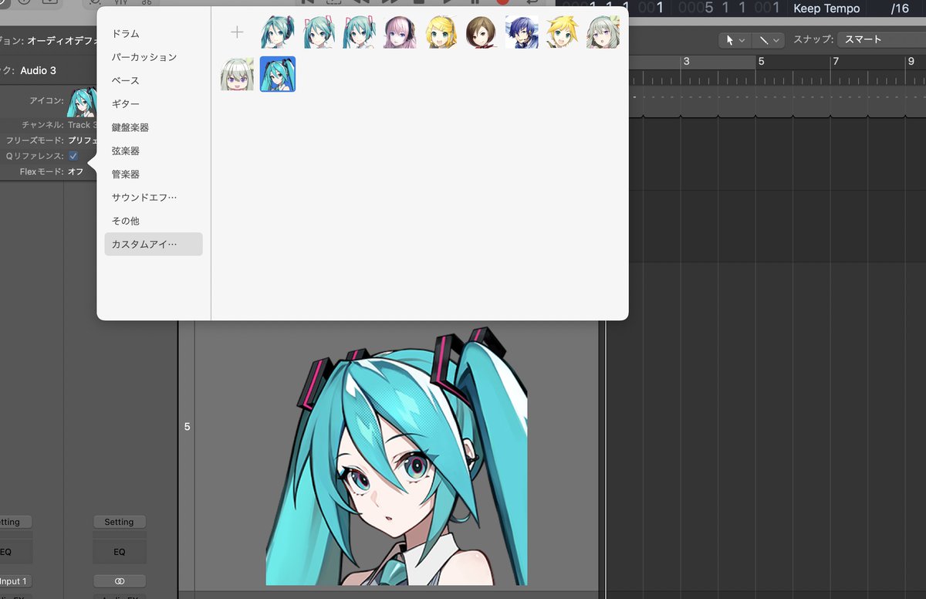Click bar 7 in the ruler

[836, 61]
